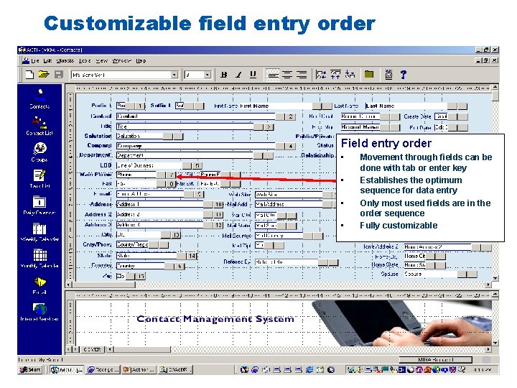
Task: Open the Objects menu
Action: [x=65, y=60]
